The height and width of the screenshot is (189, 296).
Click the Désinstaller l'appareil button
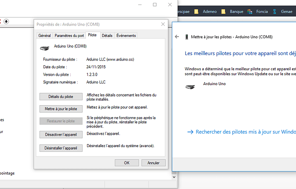[x=61, y=148]
